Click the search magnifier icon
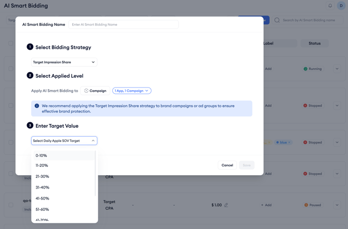The height and width of the screenshot is (229, 348). [x=277, y=20]
